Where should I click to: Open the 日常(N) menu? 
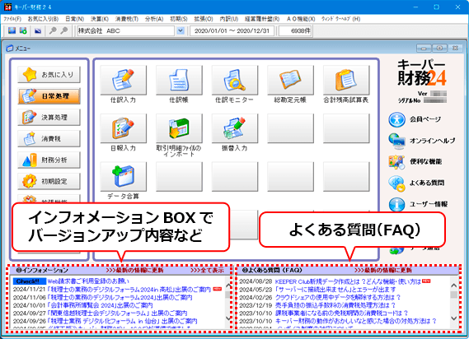click(x=74, y=19)
